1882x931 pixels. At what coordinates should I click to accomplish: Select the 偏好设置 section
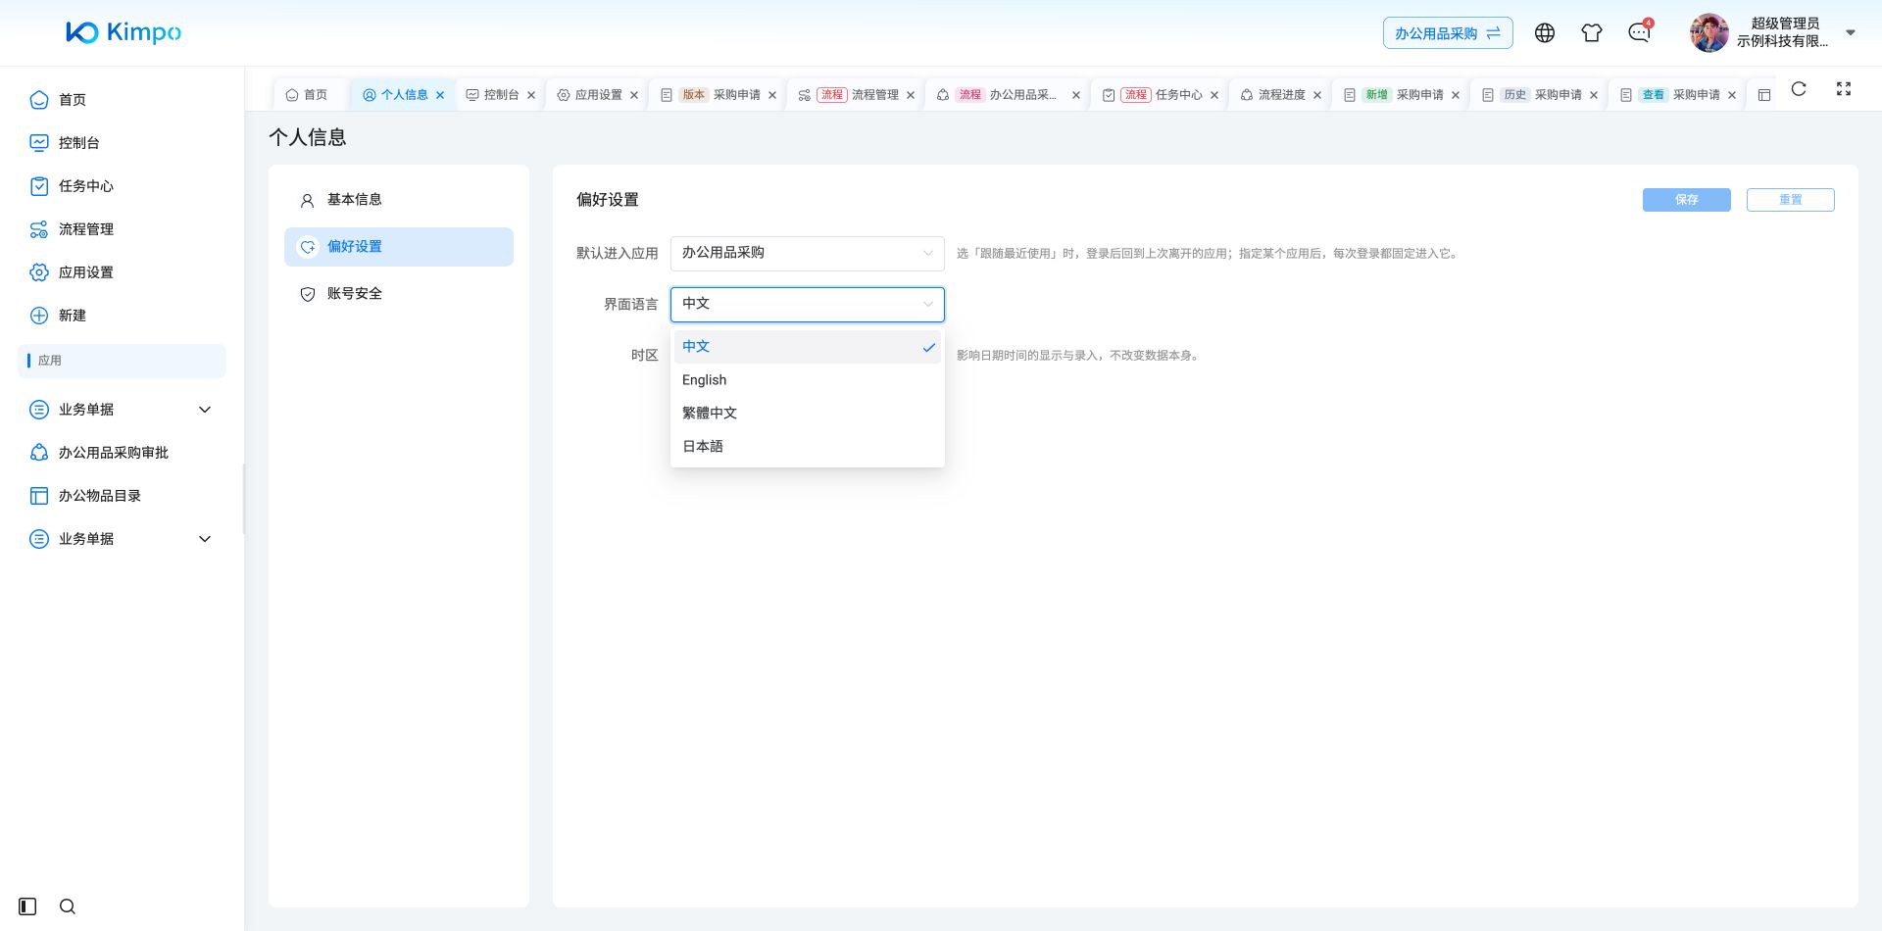point(399,247)
